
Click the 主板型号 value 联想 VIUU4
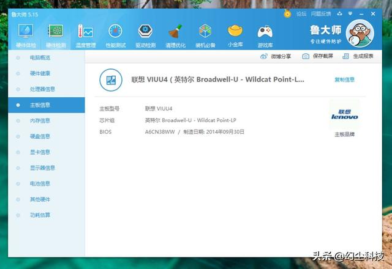click(159, 109)
